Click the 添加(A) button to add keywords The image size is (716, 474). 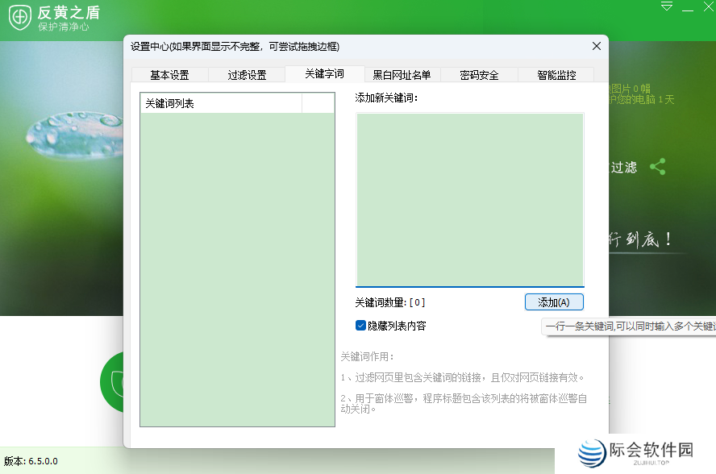pos(554,302)
